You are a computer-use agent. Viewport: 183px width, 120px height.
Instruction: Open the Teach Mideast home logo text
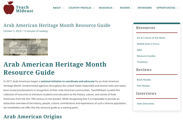click(24, 9)
